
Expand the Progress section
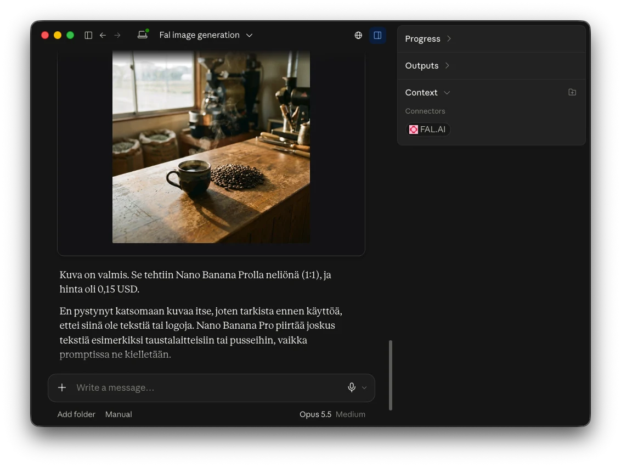click(428, 39)
